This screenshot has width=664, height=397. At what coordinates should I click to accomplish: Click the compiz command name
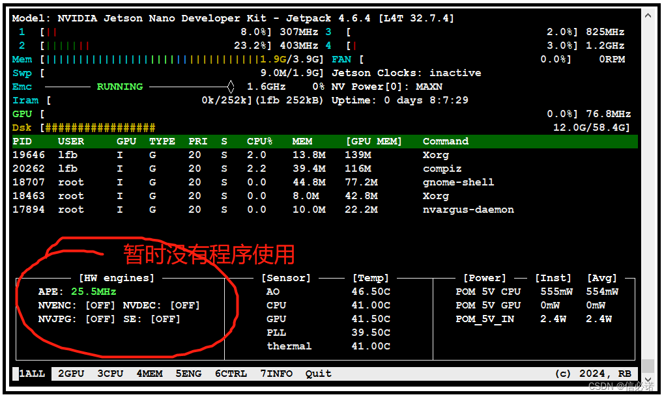pos(442,169)
